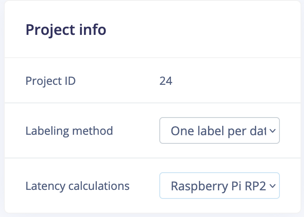
Task: Click the 'Raspberry Pi RP2' selected text
Action: point(219,186)
